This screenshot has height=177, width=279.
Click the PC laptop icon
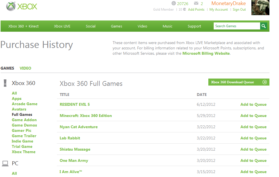click(5, 163)
